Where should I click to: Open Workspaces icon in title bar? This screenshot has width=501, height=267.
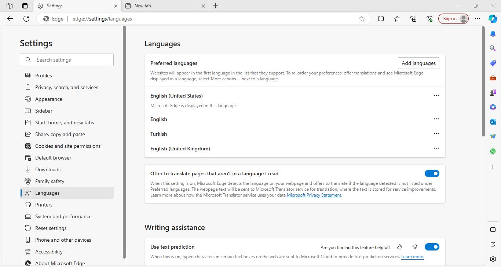tap(10, 6)
